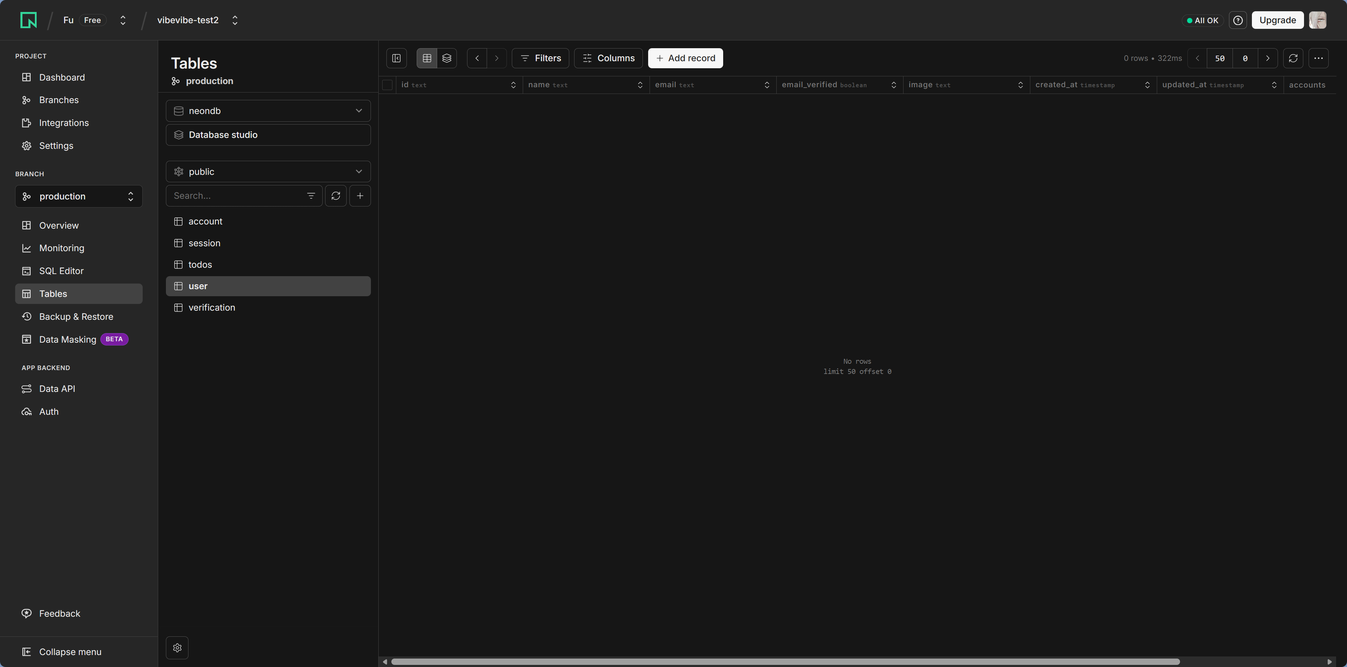Refresh the table list in sidebar
1347x667 pixels.
click(x=336, y=196)
